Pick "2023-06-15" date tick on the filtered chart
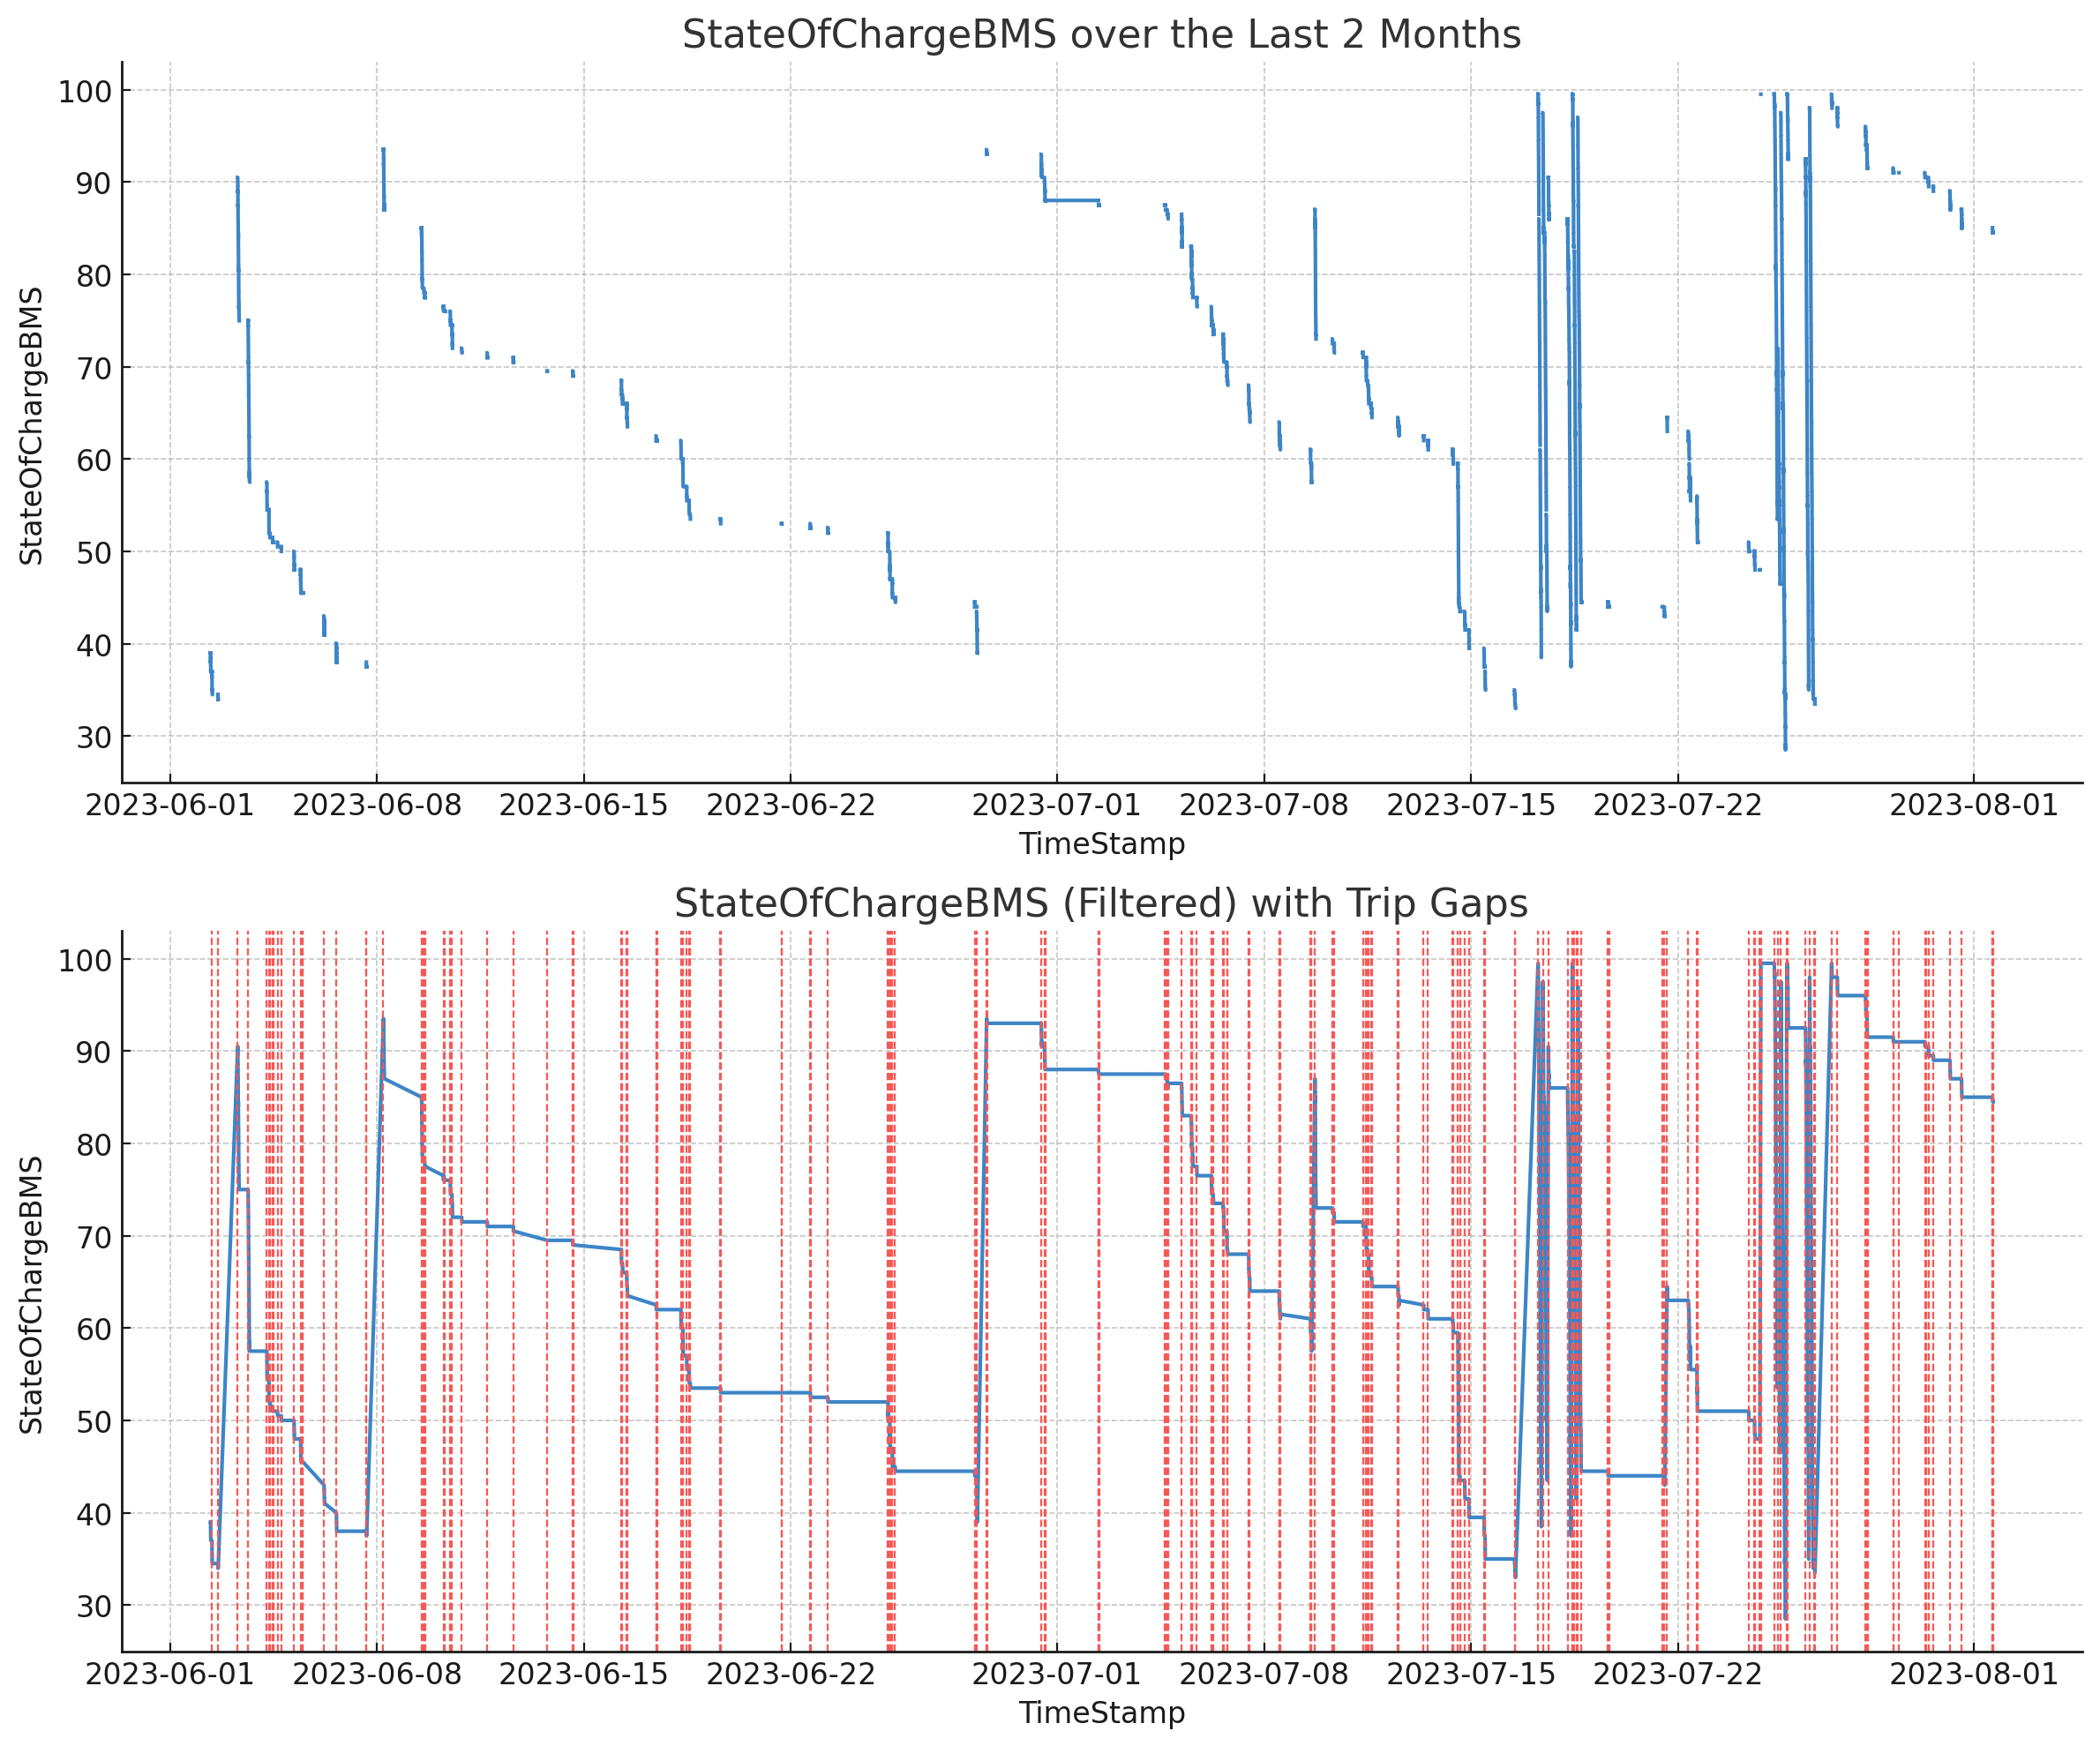 (x=584, y=1674)
